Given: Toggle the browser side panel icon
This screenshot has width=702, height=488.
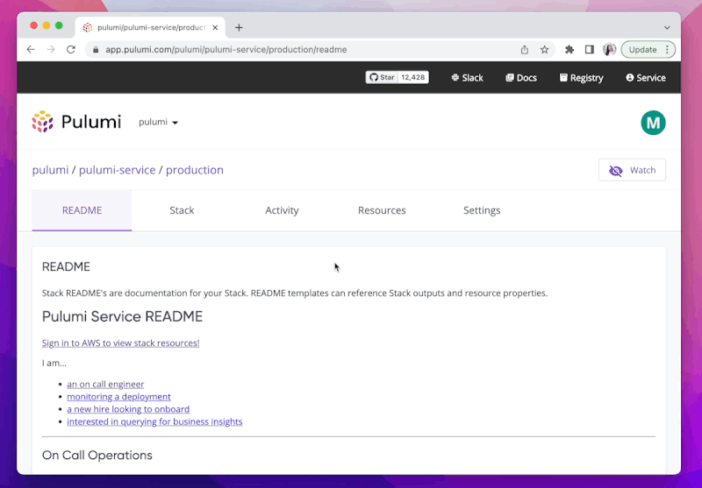Looking at the screenshot, I should click(x=589, y=50).
